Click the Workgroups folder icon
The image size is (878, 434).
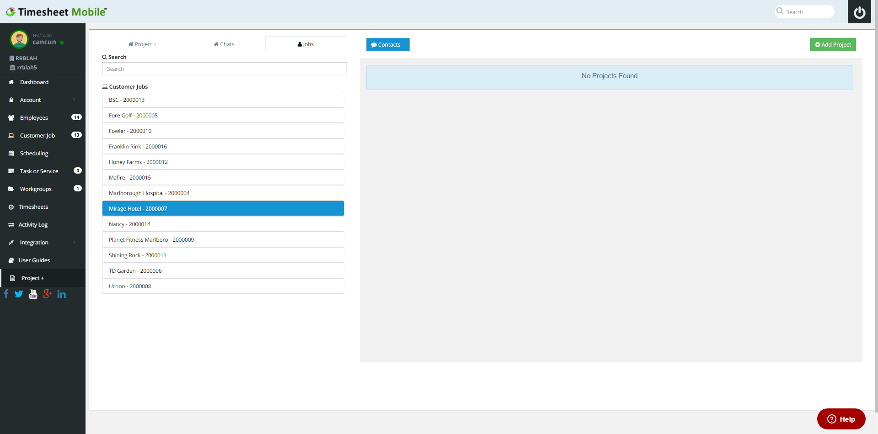[x=11, y=189]
